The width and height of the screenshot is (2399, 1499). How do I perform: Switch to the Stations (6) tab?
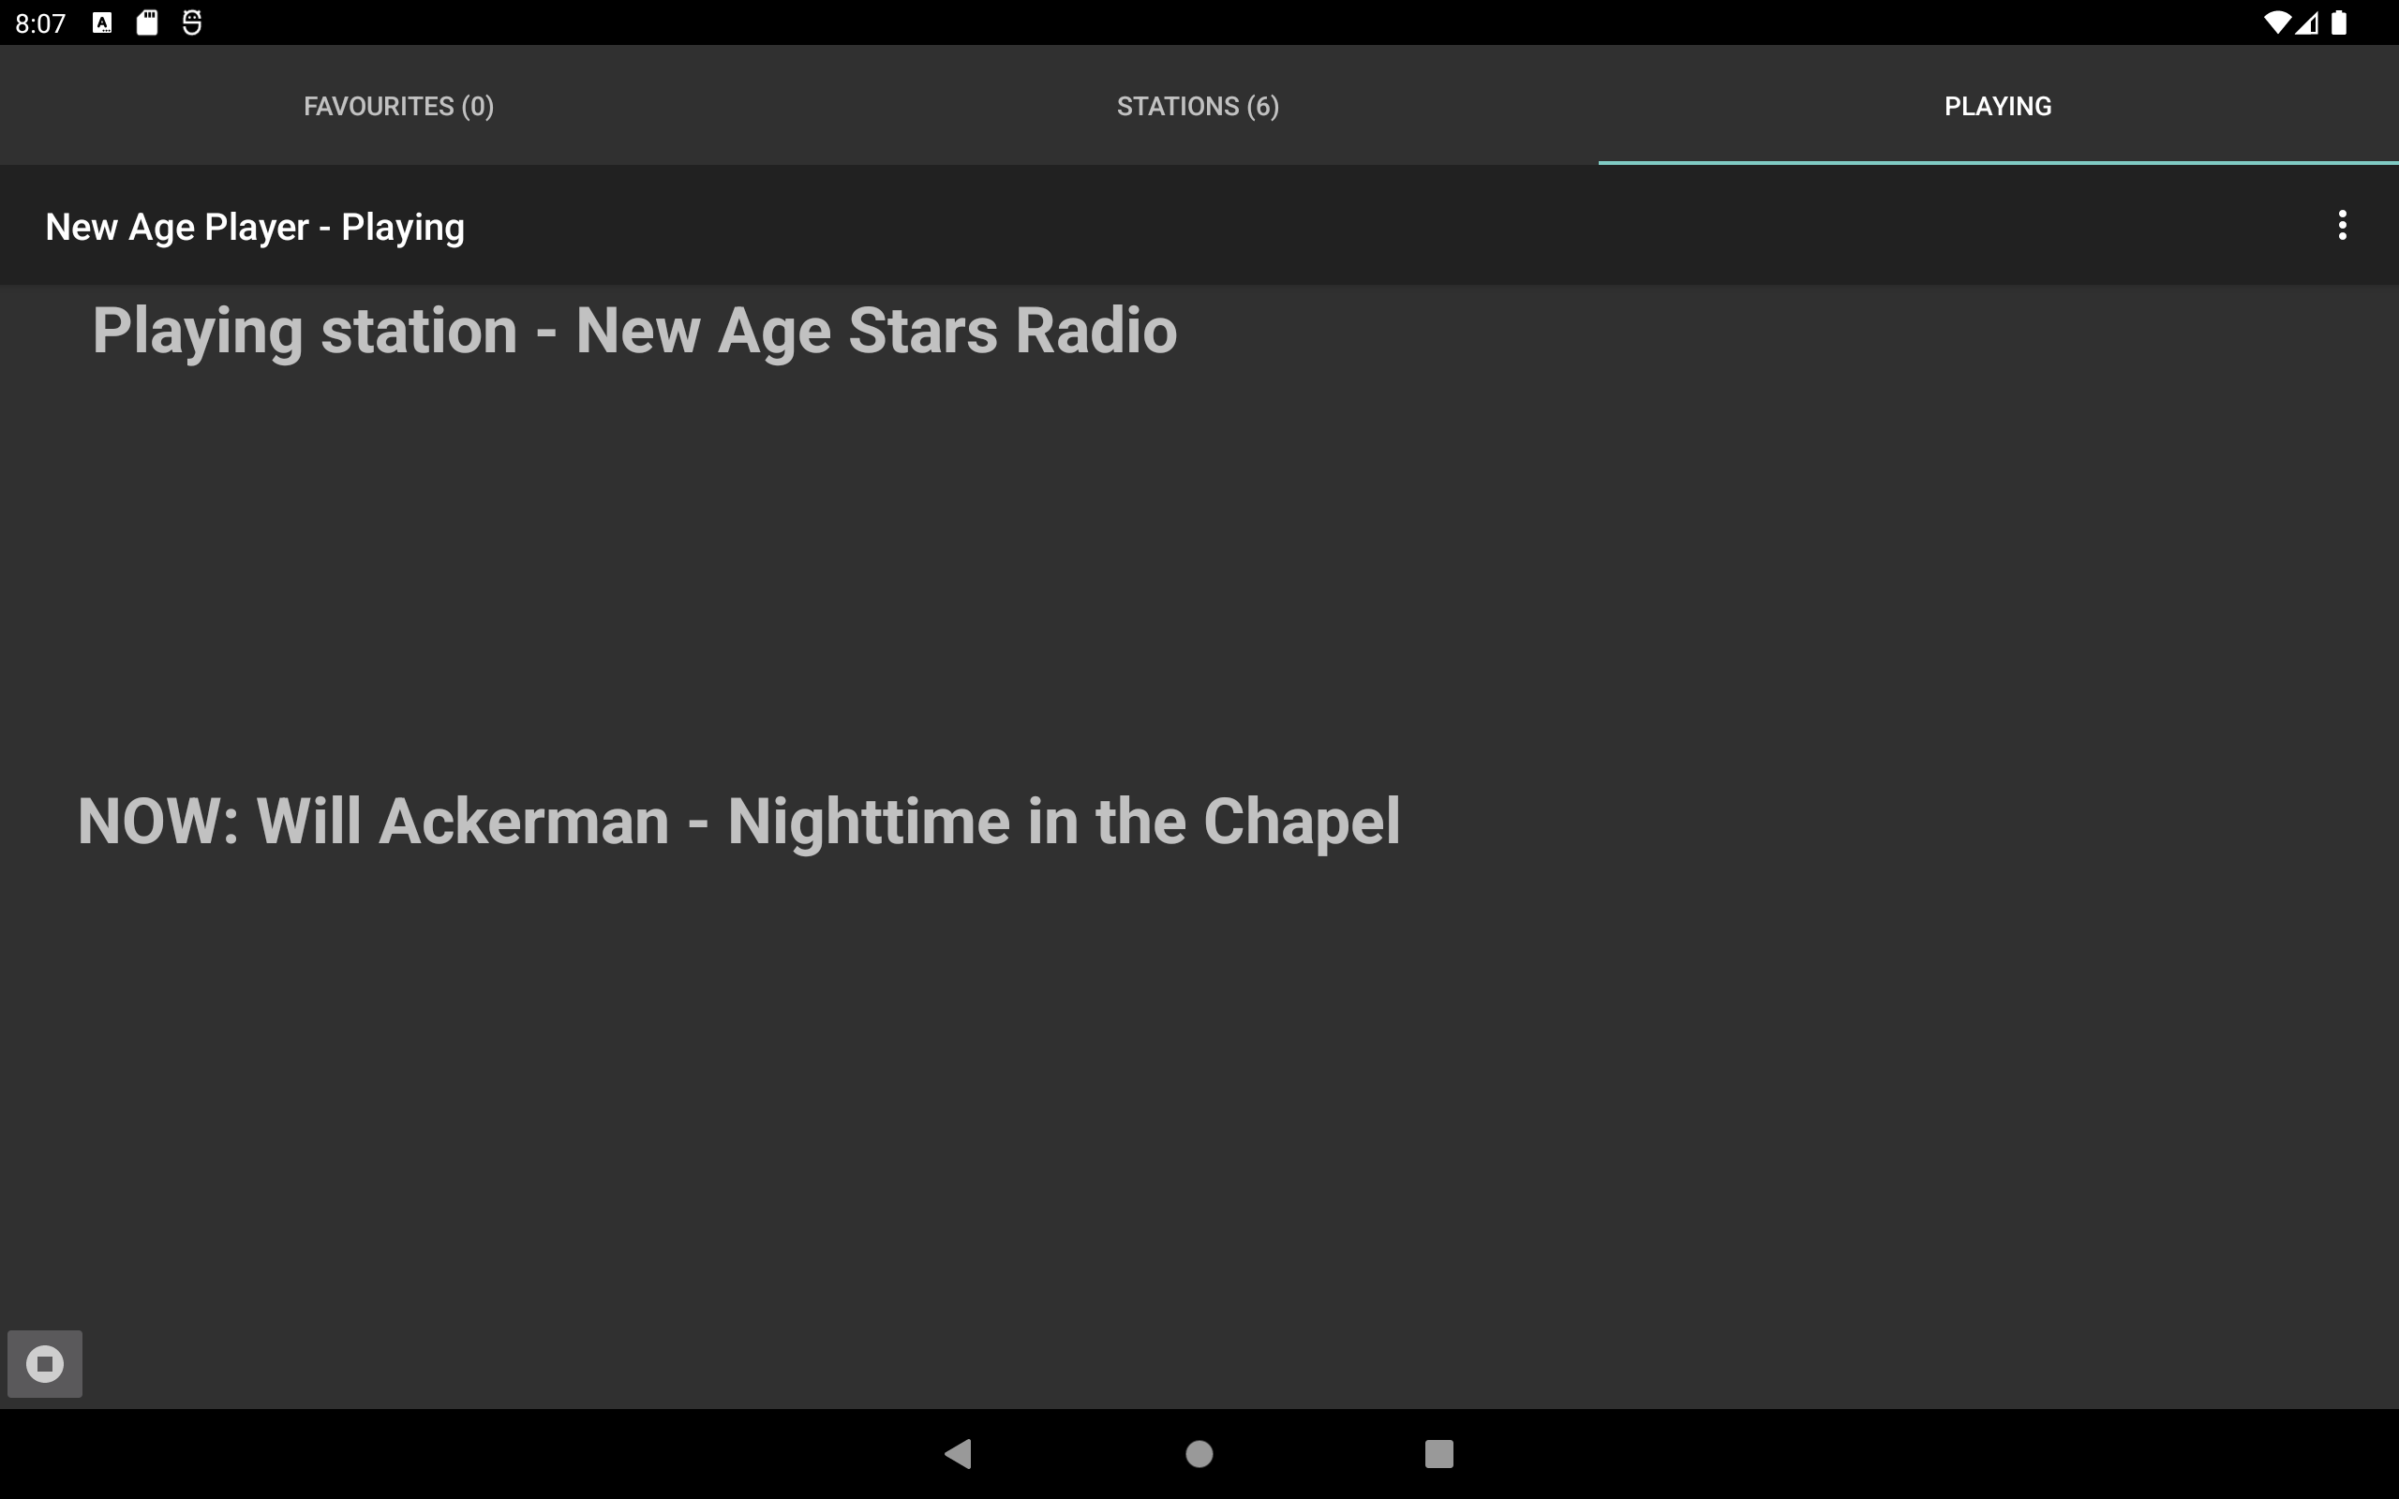pos(1199,106)
